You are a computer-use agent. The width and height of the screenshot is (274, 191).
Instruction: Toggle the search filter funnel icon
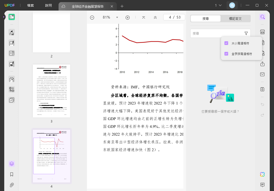(246, 33)
